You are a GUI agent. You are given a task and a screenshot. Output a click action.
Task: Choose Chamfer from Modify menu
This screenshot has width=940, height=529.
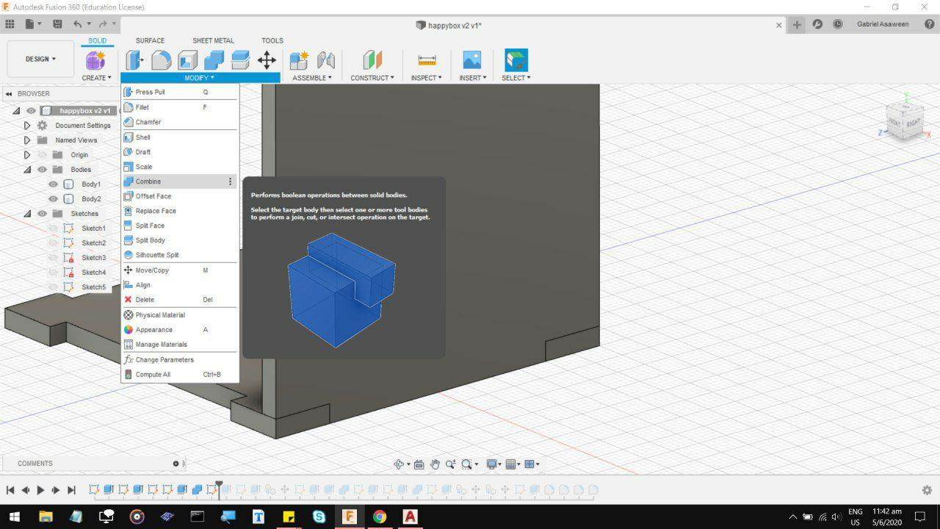(x=180, y=122)
